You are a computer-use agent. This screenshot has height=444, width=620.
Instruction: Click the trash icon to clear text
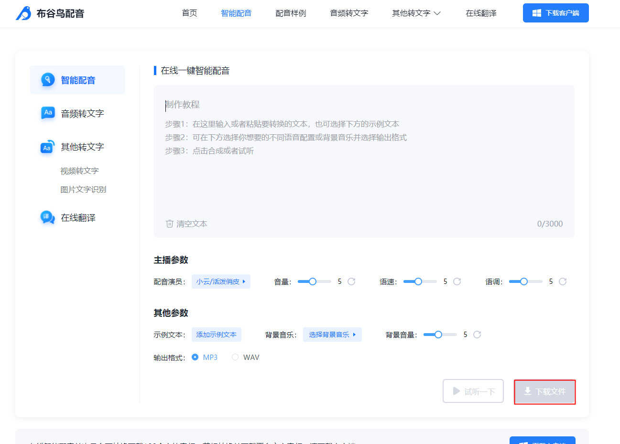(x=169, y=224)
